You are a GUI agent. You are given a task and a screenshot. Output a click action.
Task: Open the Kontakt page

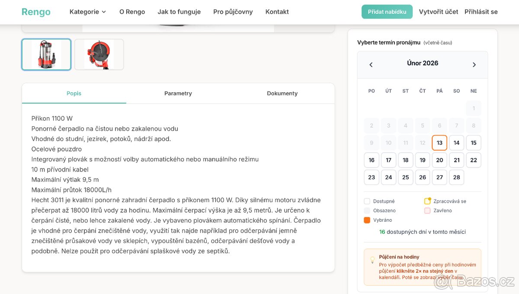click(x=277, y=12)
